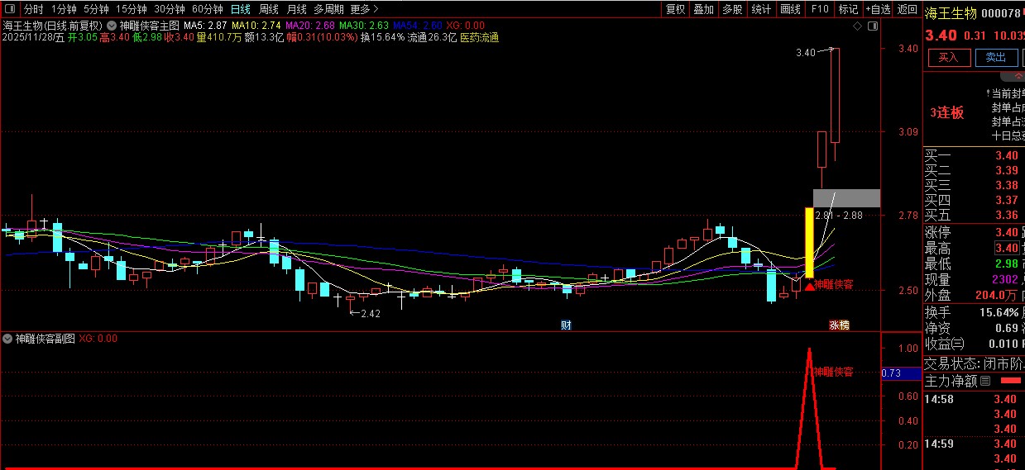Click the 14:59 tick trade row
Image resolution: width=1025 pixels, height=470 pixels.
[974, 444]
